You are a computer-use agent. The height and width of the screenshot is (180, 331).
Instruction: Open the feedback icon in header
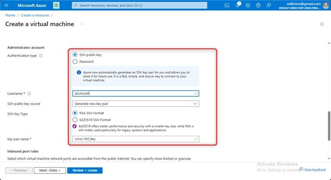269,5
